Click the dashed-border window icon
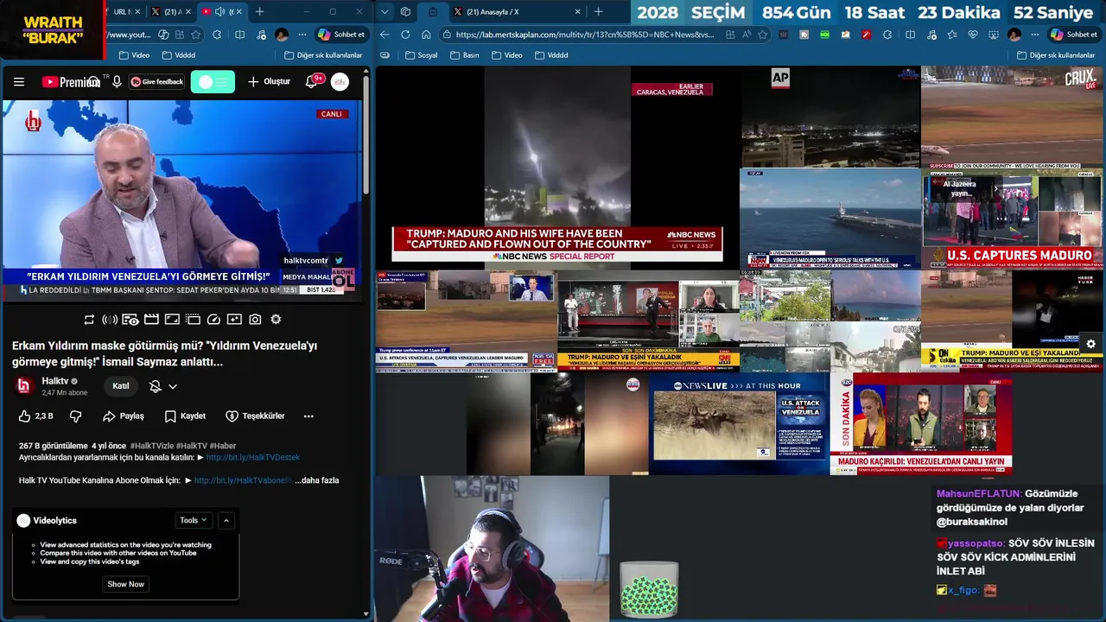Screen dimensions: 1106x622 [193, 320]
